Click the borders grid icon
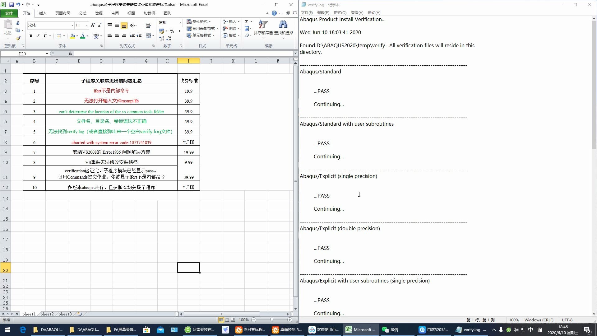This screenshot has width=597, height=336. coord(59,36)
